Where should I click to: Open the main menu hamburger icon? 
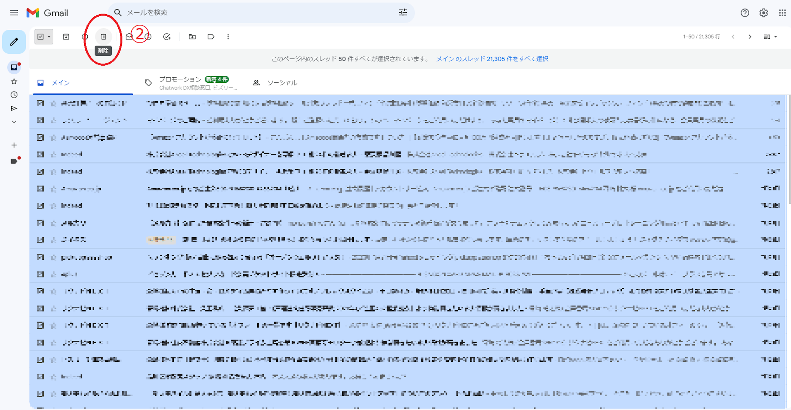[14, 13]
